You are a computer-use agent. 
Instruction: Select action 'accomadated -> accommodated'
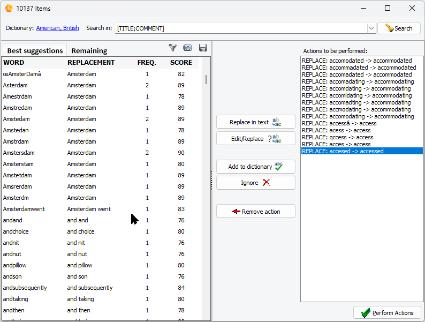tap(362, 74)
